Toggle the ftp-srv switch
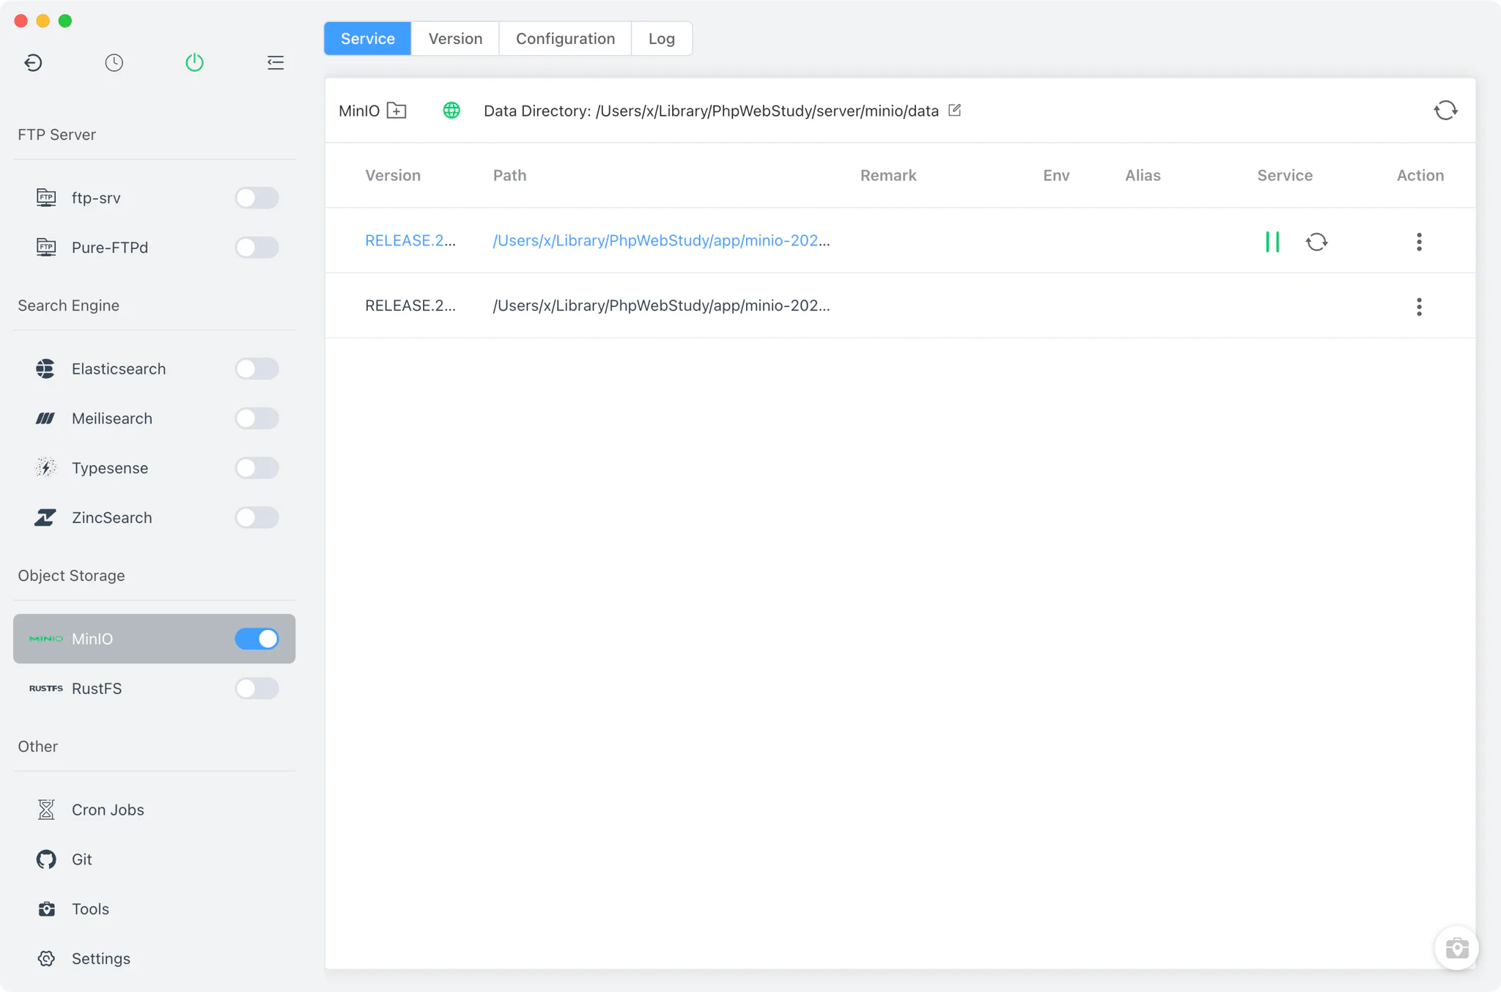This screenshot has width=1501, height=992. click(x=257, y=198)
